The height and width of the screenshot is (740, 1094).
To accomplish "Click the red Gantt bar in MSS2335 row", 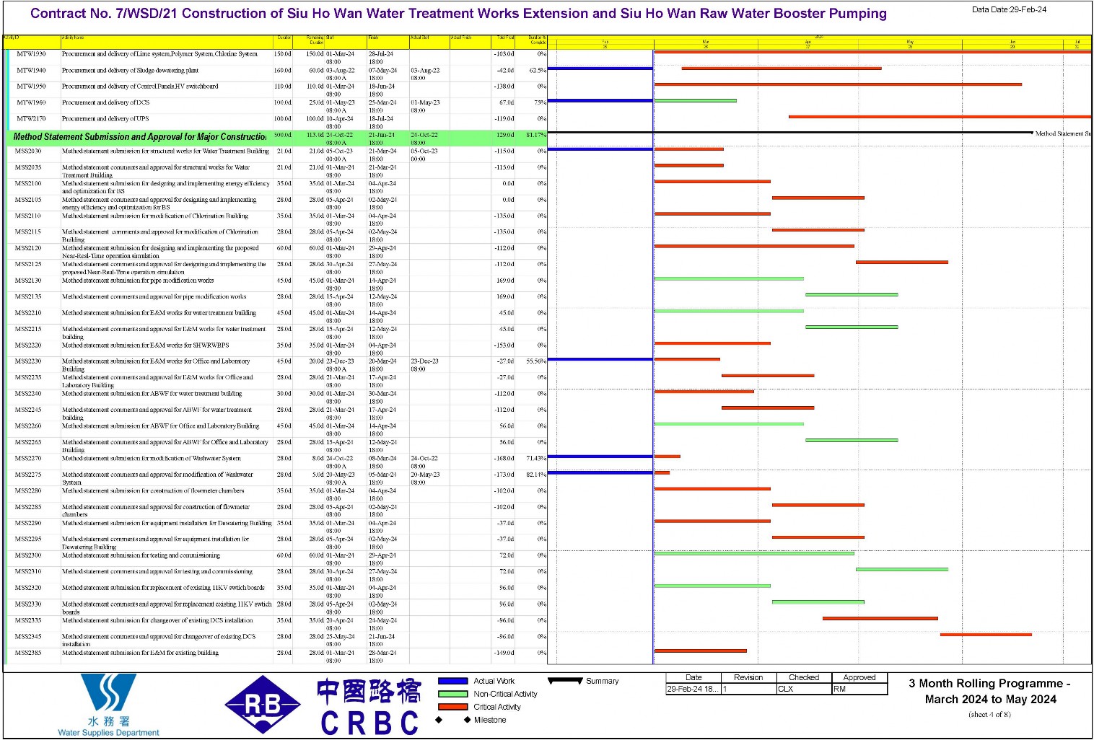I will point(880,618).
